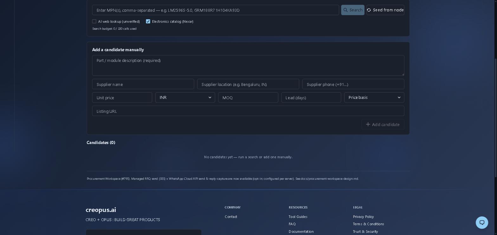Open the INR currency dropdown

click(x=185, y=97)
